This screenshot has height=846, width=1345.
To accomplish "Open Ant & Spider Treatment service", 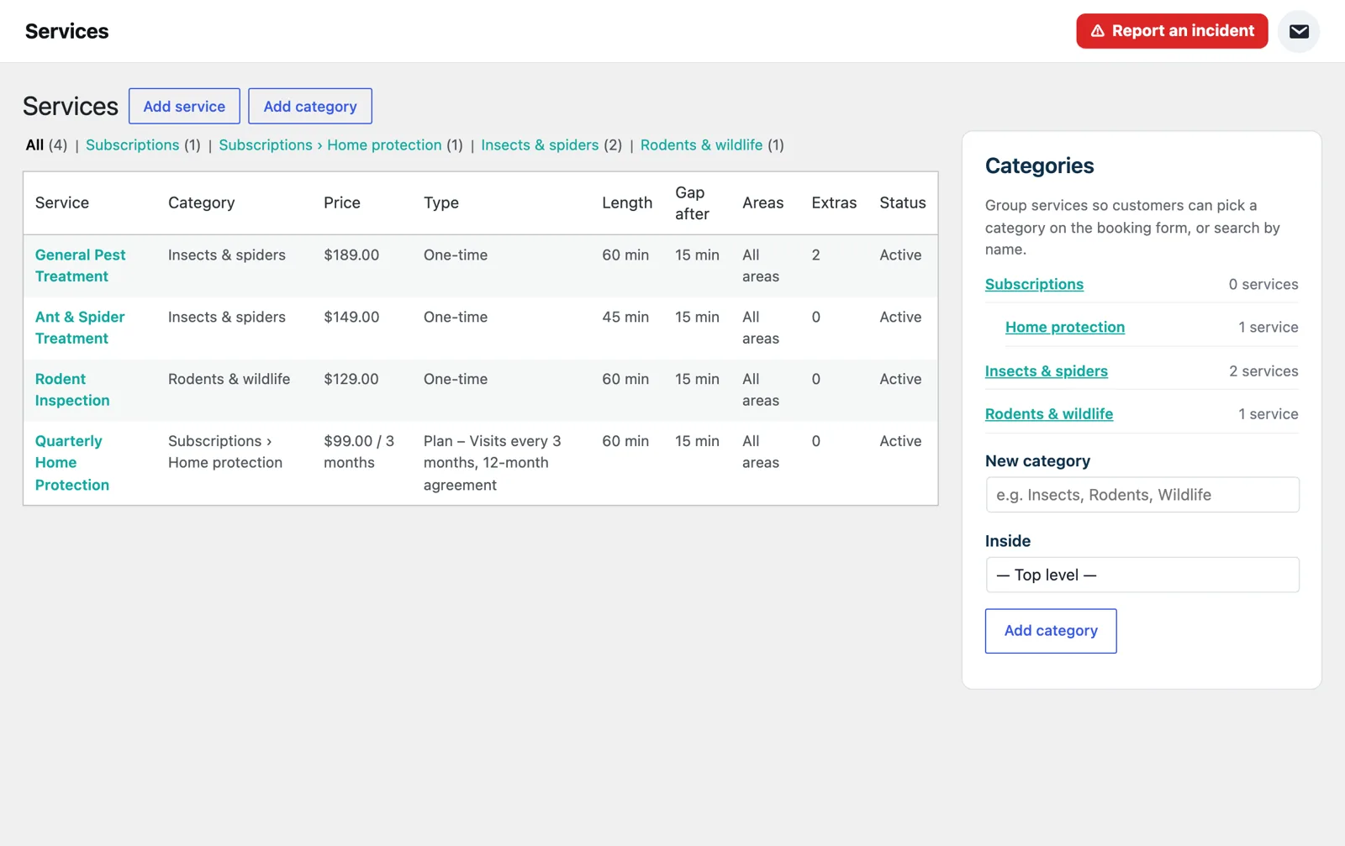I will click(x=80, y=328).
